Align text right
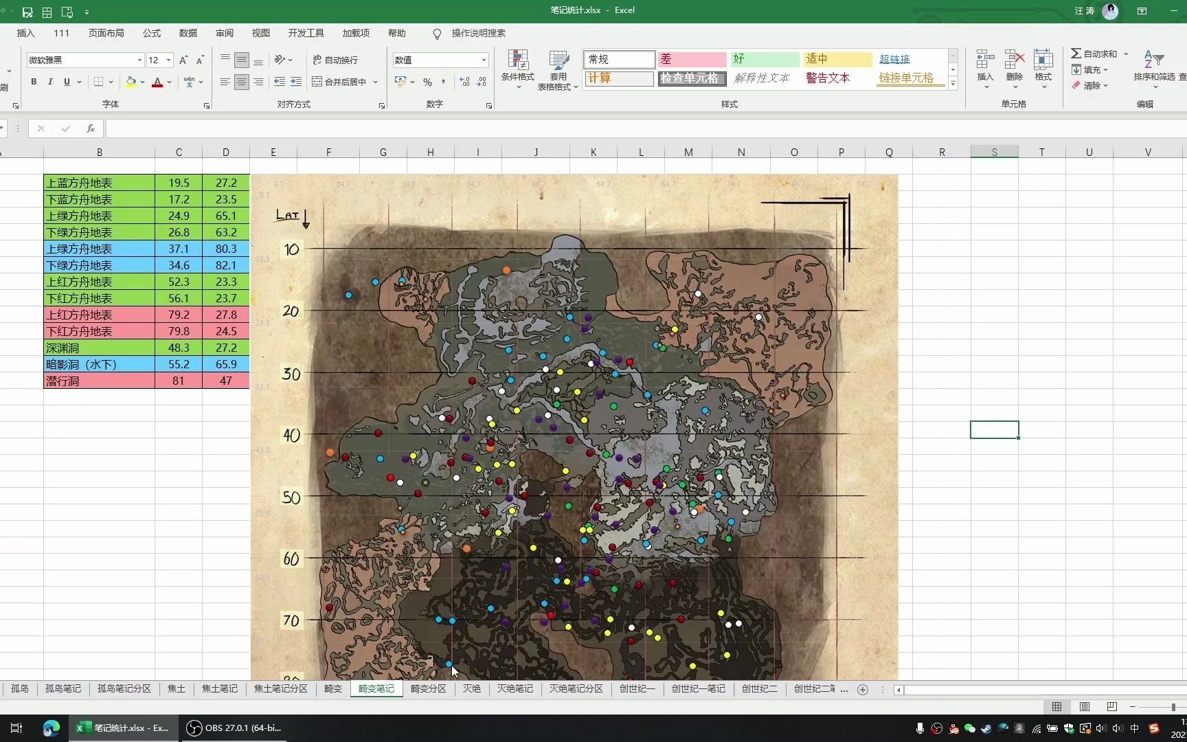 pyautogui.click(x=258, y=82)
